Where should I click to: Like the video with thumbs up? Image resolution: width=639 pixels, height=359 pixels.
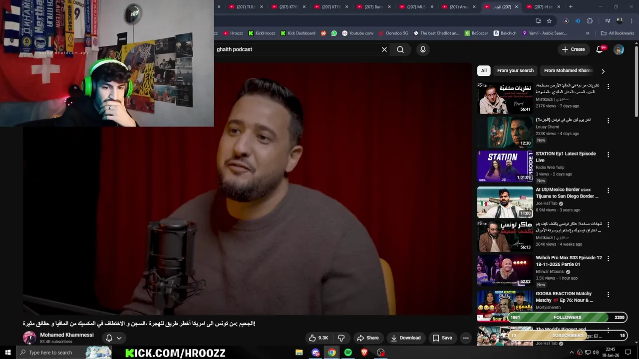coord(318,338)
